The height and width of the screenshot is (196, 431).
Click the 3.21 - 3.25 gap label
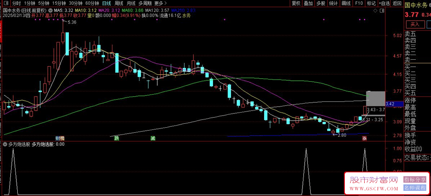(x=372, y=120)
